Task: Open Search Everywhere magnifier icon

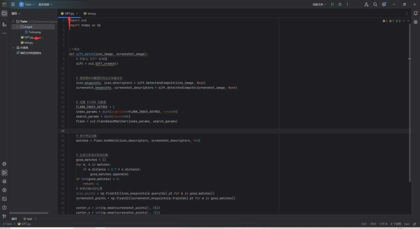Action: tap(375, 4)
